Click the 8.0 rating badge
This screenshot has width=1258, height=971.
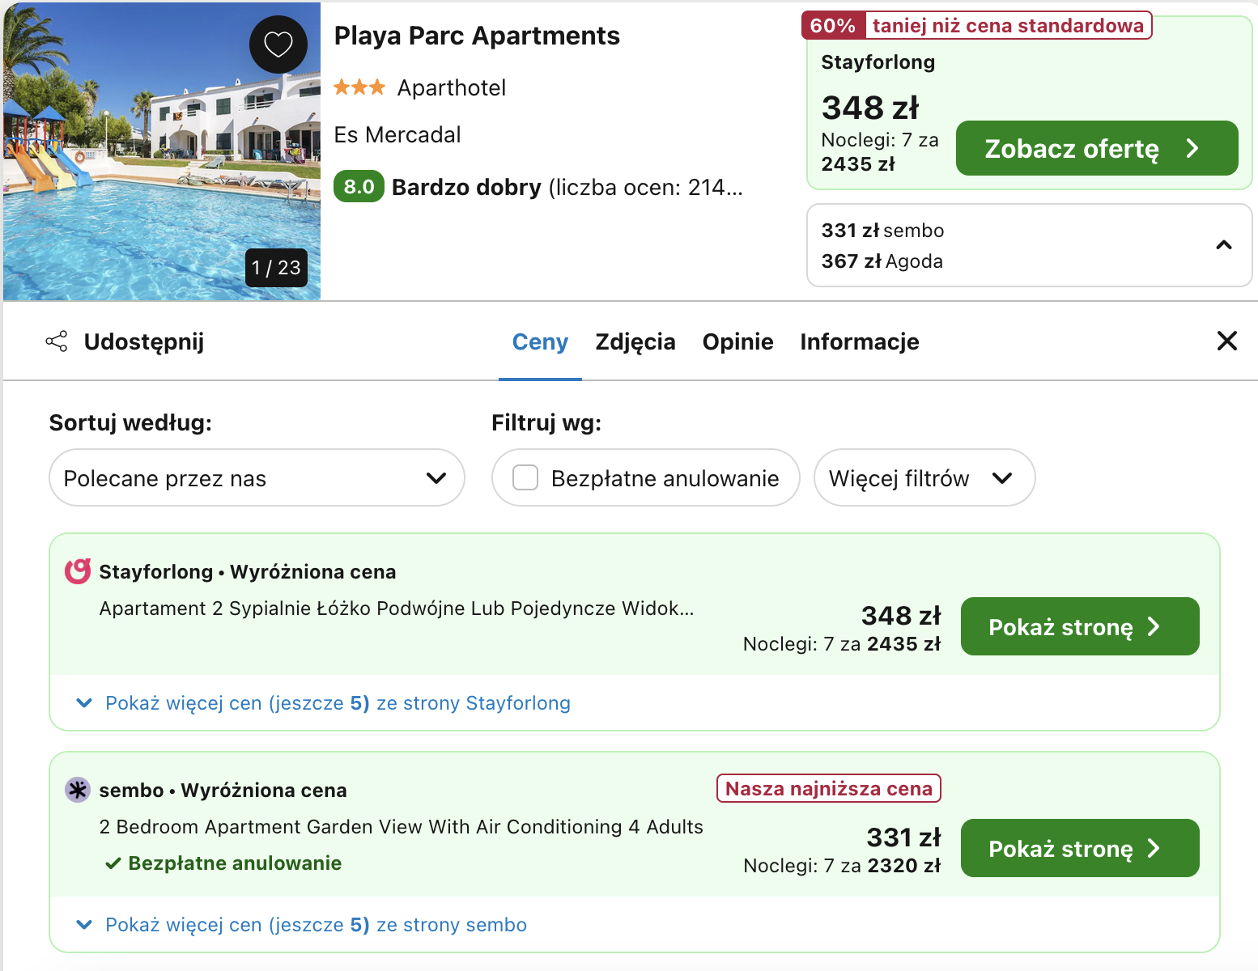[359, 187]
